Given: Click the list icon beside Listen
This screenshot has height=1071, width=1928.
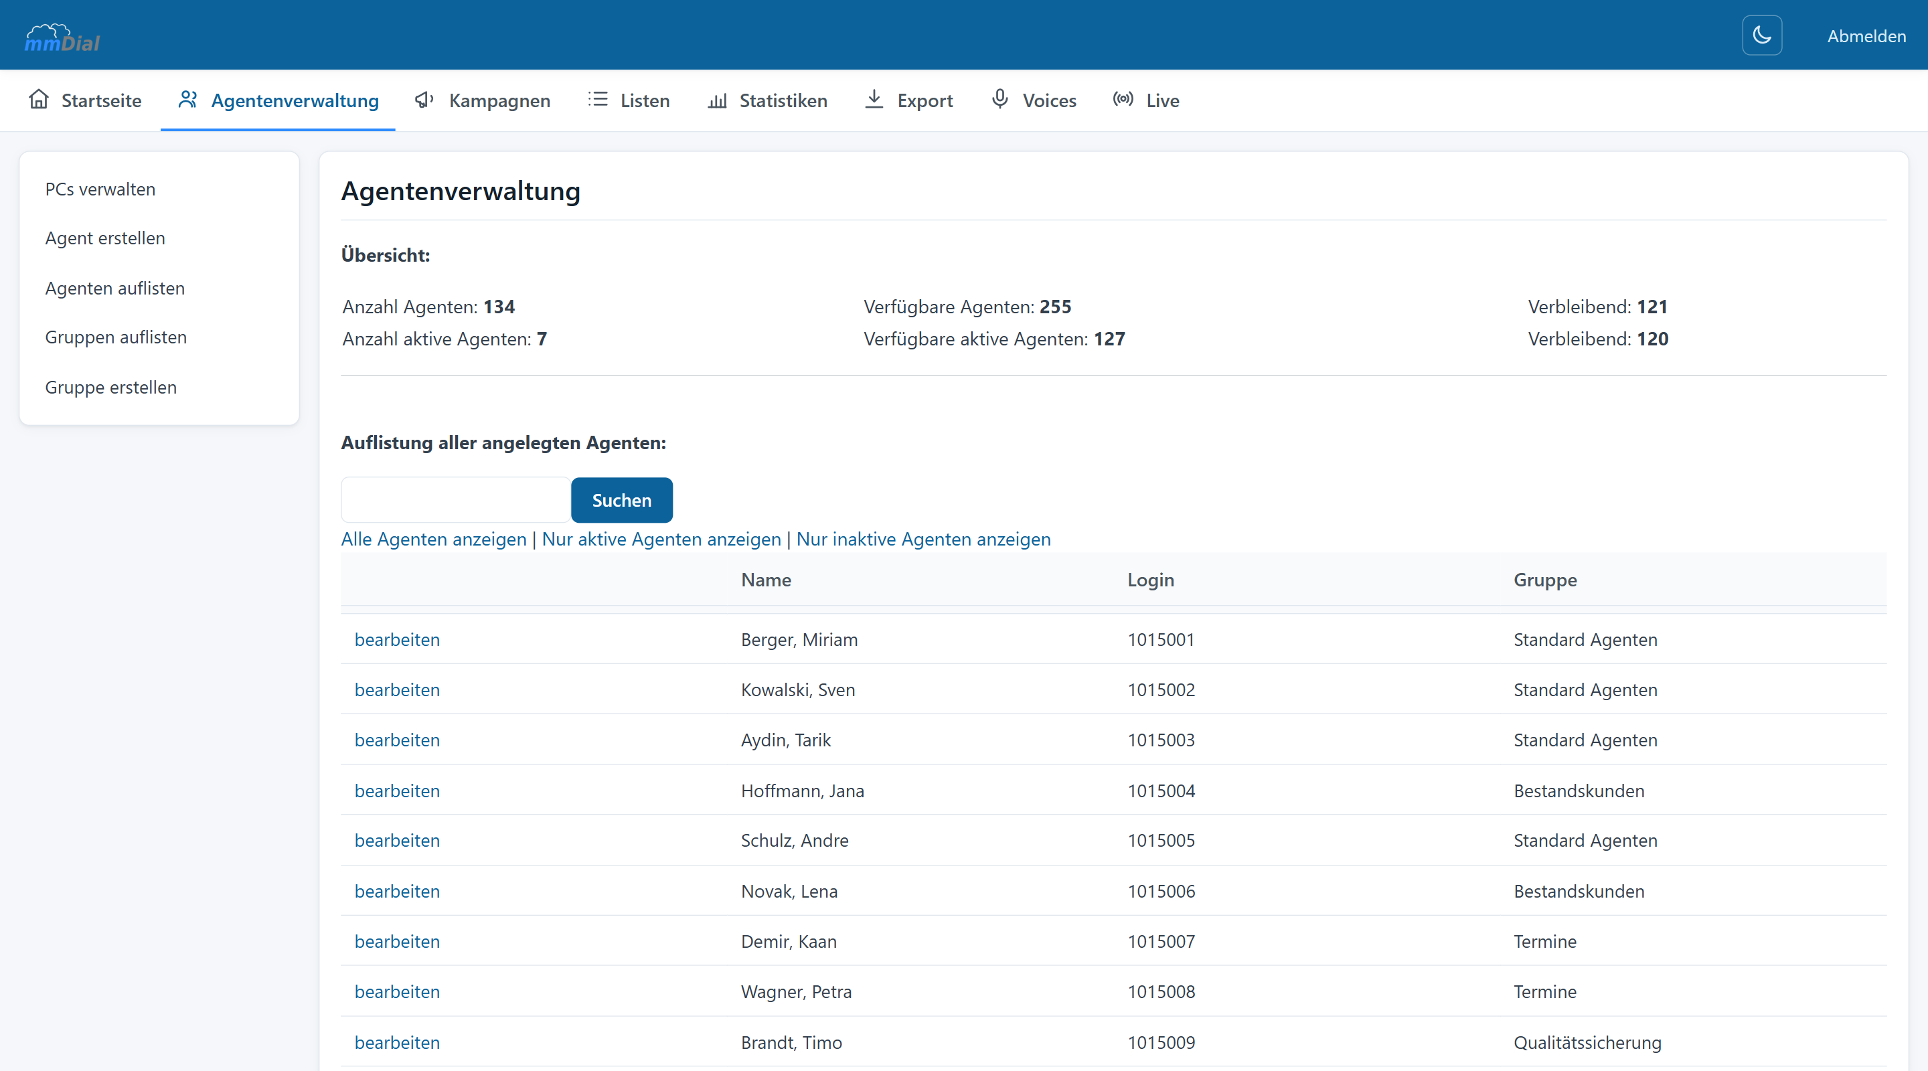Looking at the screenshot, I should 597,100.
